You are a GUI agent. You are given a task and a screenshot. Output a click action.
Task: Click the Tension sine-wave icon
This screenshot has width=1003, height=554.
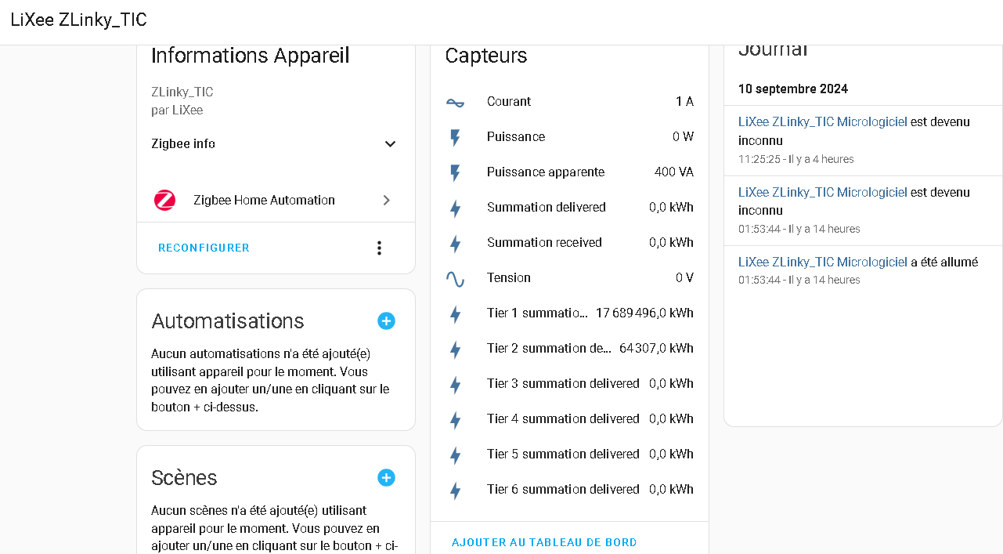coord(455,279)
